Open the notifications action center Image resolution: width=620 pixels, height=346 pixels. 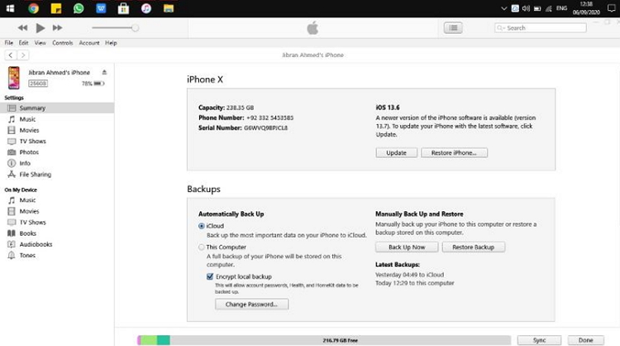(x=611, y=8)
